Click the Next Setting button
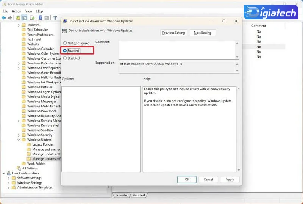 pyautogui.click(x=202, y=33)
